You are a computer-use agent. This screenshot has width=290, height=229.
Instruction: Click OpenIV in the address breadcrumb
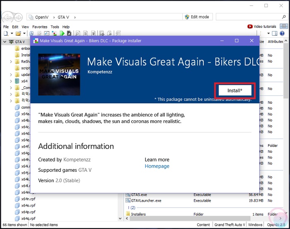(42, 17)
